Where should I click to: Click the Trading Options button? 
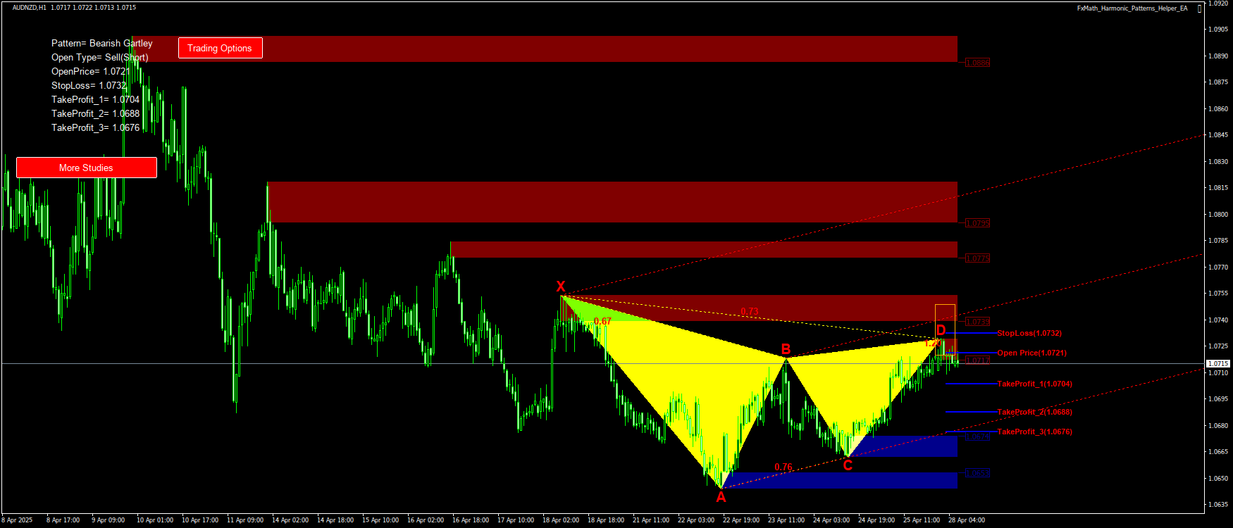[x=220, y=48]
